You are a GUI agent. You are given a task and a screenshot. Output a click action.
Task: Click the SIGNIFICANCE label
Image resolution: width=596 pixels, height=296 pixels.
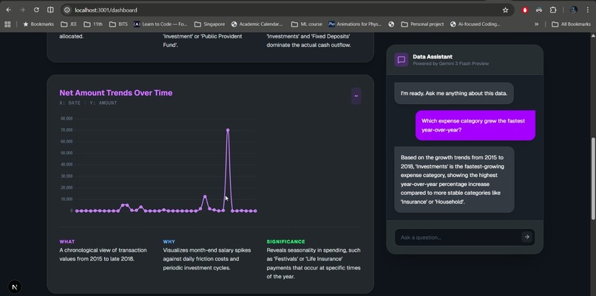click(x=286, y=241)
